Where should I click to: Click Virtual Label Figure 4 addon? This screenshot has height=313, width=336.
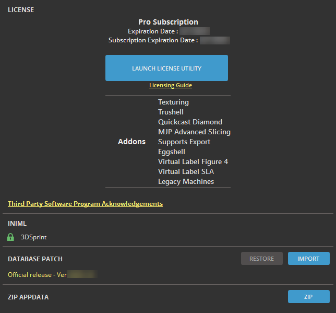(x=193, y=161)
